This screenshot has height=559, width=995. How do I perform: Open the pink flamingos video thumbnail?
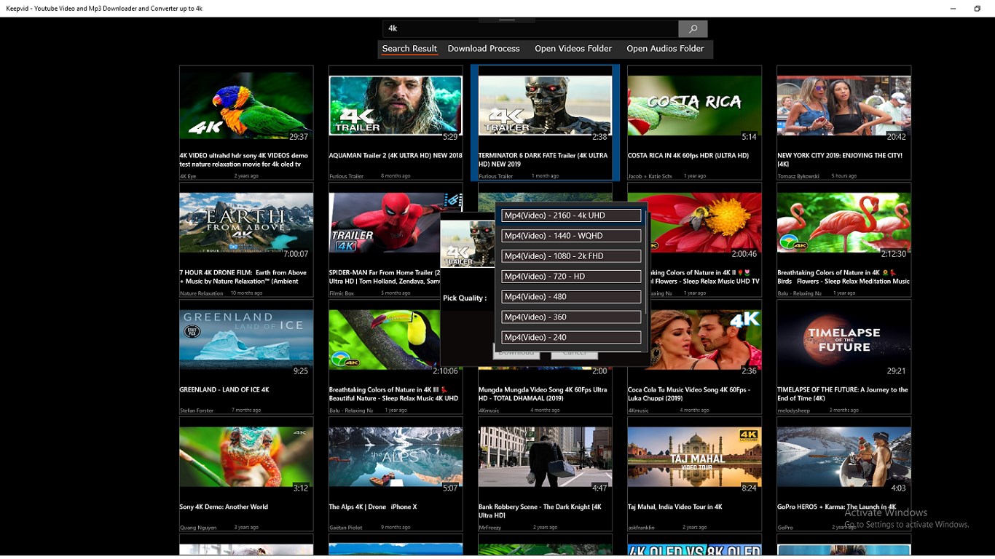click(843, 223)
